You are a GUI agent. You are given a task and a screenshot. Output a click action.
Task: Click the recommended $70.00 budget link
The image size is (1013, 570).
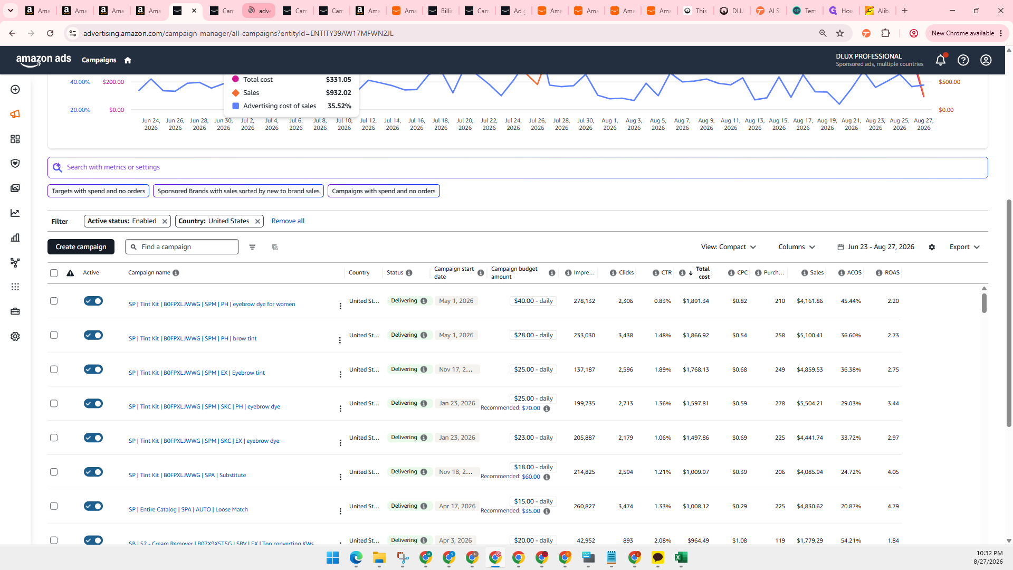coord(531,408)
